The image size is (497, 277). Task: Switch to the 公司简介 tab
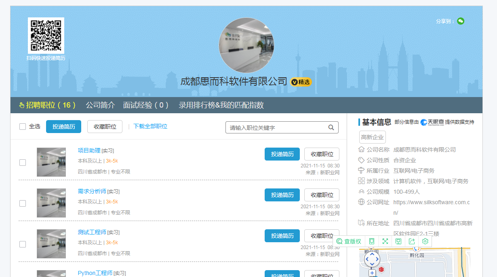pos(100,105)
